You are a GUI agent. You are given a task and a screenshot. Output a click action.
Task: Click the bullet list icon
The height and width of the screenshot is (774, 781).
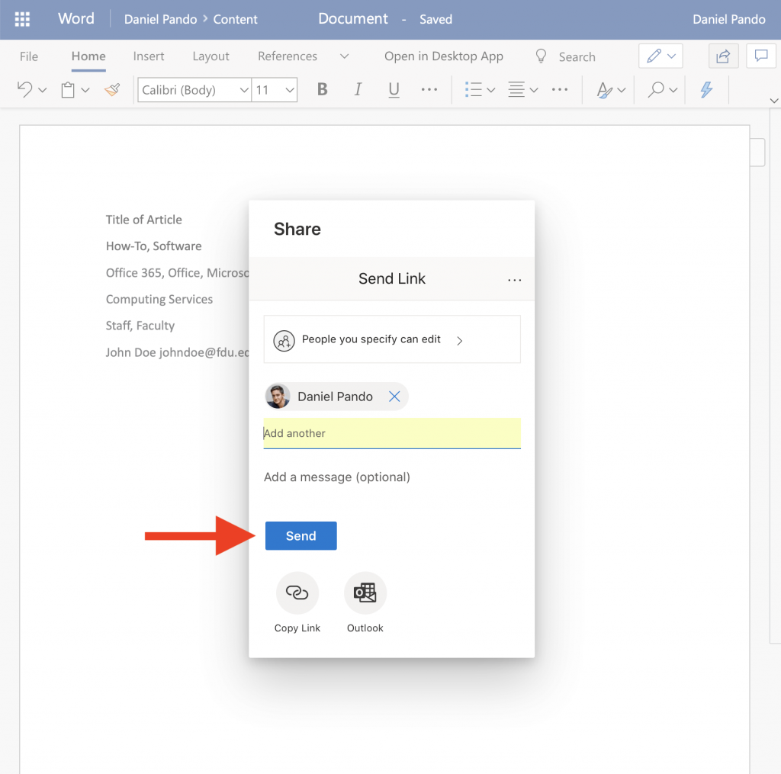coord(473,90)
